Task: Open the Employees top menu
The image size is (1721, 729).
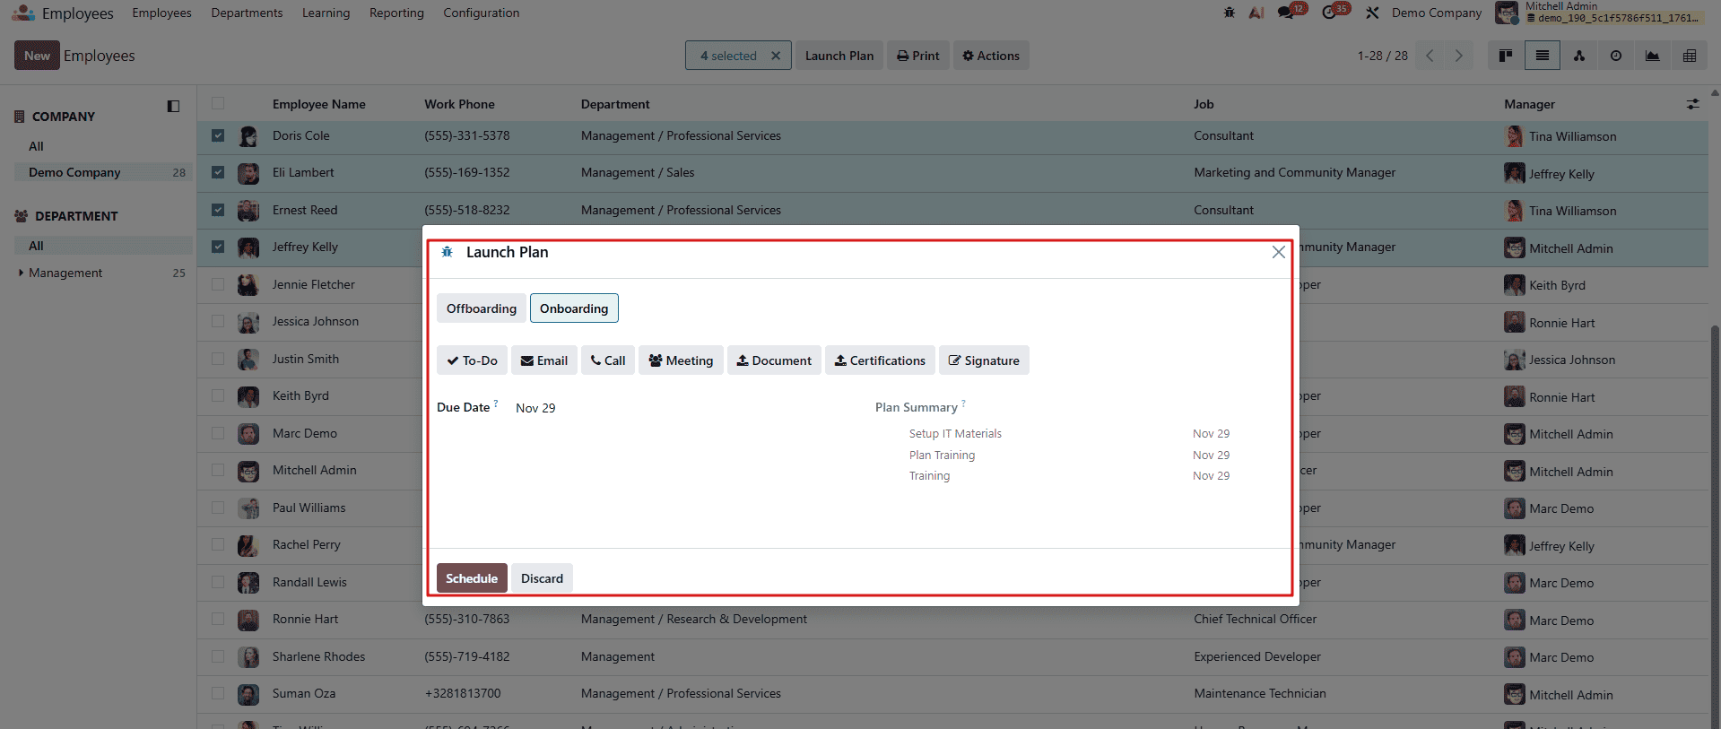Action: 161,13
